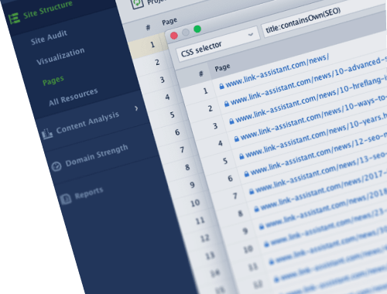Viewport: 387px width, 294px height.
Task: Open the Visualization menu item
Action: click(x=60, y=56)
